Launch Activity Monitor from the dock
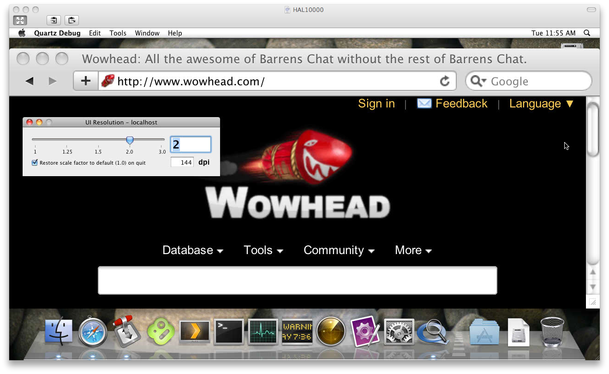Image resolution: width=609 pixels, height=374 pixels. (x=263, y=331)
